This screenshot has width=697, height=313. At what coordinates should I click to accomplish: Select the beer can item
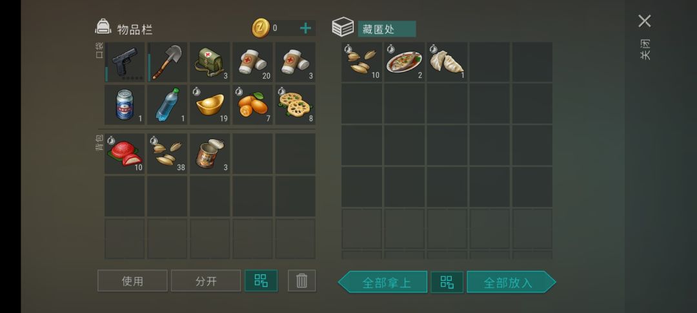click(x=125, y=105)
